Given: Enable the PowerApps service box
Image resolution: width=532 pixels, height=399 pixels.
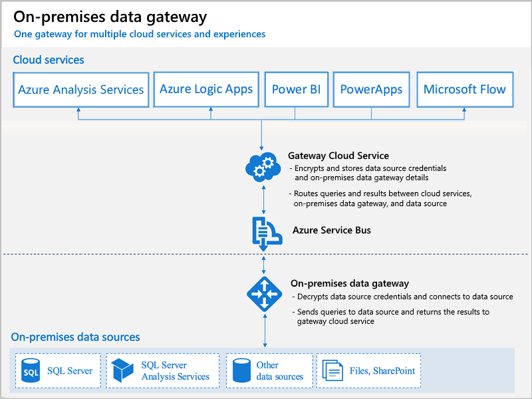Looking at the screenshot, I should click(370, 89).
